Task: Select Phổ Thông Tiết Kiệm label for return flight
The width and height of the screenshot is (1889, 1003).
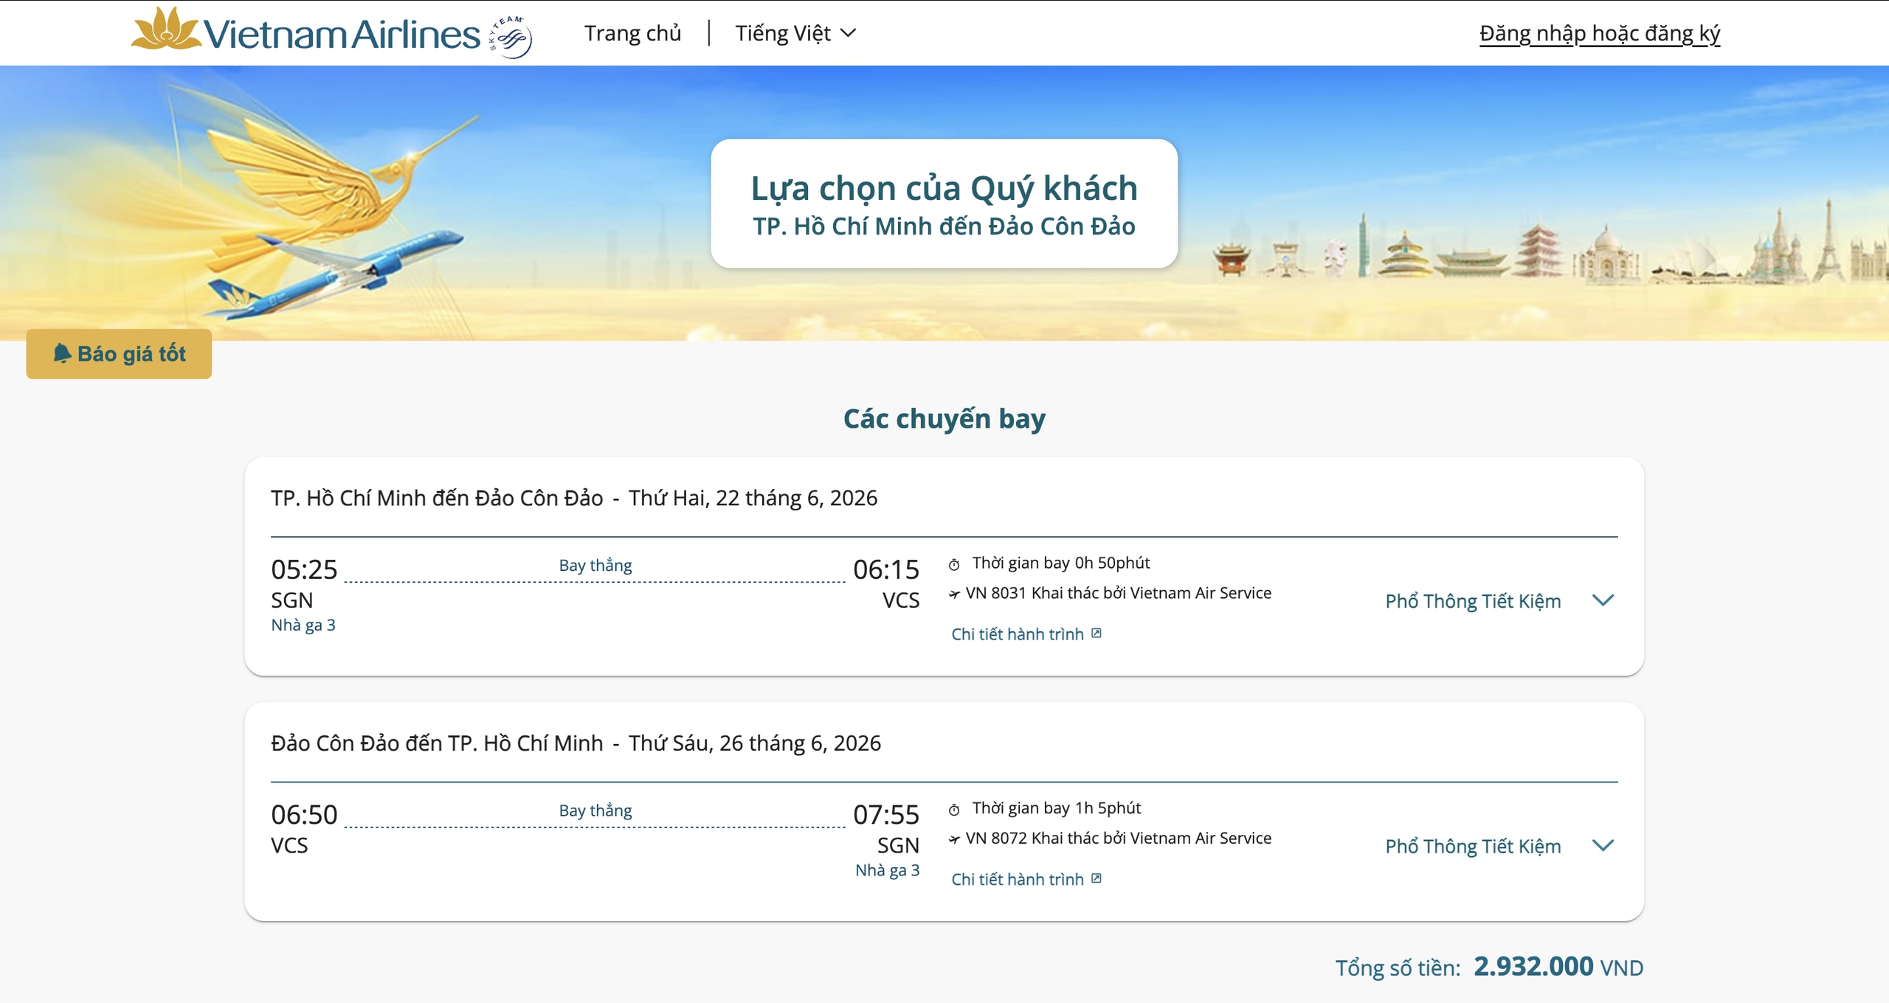Action: click(1473, 846)
